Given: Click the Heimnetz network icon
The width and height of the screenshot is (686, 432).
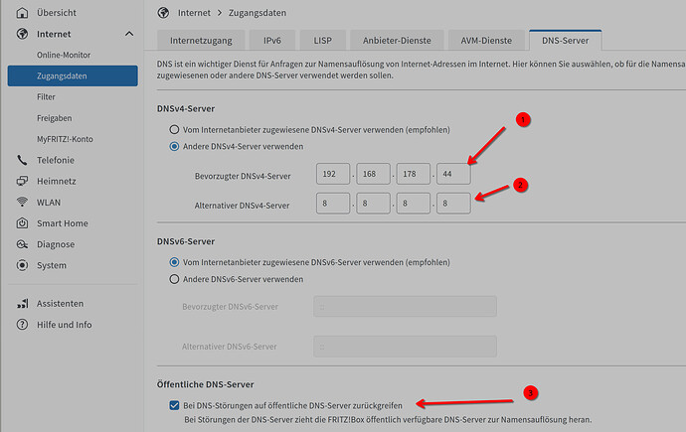Looking at the screenshot, I should tap(22, 181).
